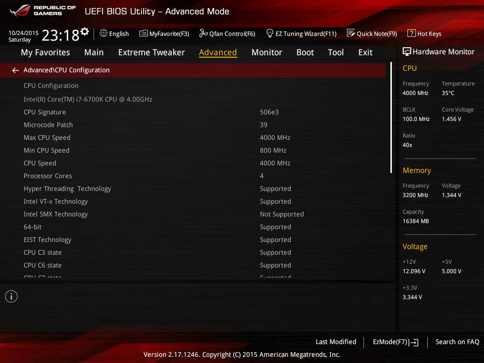Show the Hot Keys list

click(x=424, y=34)
